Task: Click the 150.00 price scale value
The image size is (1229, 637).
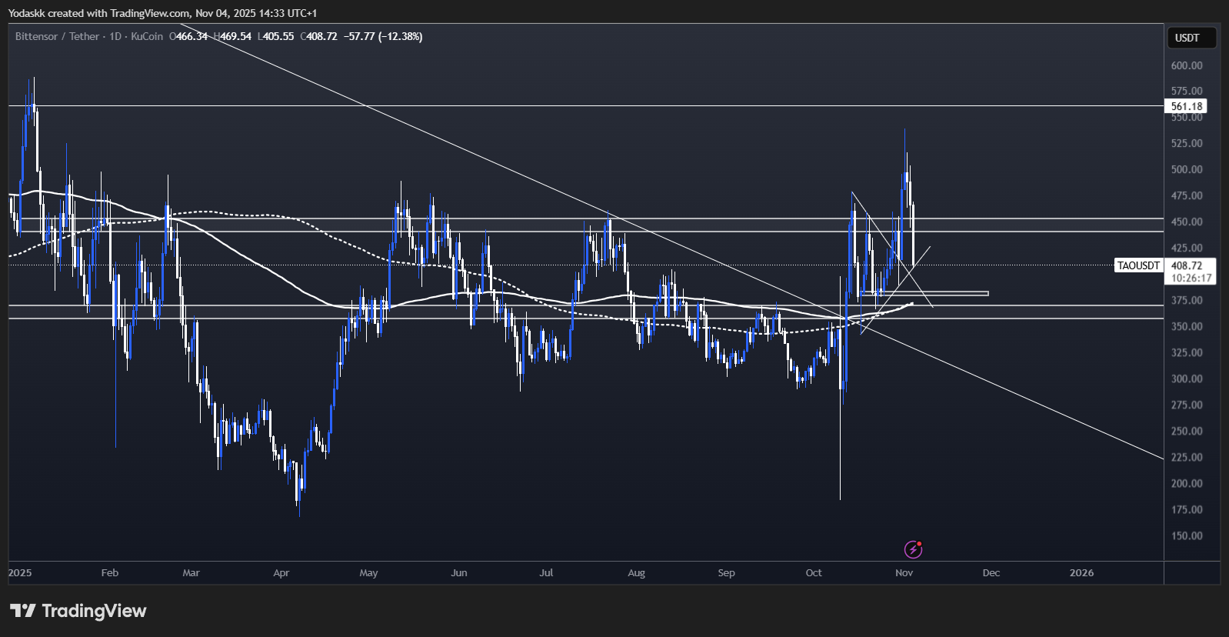Action: (x=1186, y=535)
